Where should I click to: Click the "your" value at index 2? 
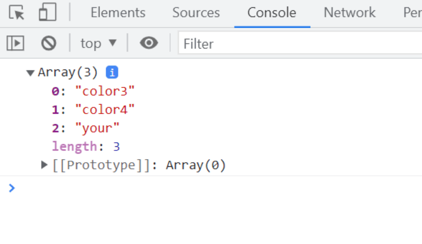click(x=97, y=128)
